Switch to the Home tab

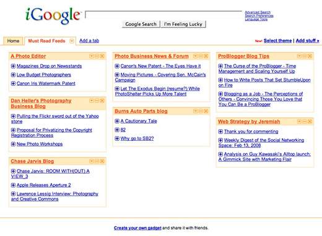pos(13,41)
